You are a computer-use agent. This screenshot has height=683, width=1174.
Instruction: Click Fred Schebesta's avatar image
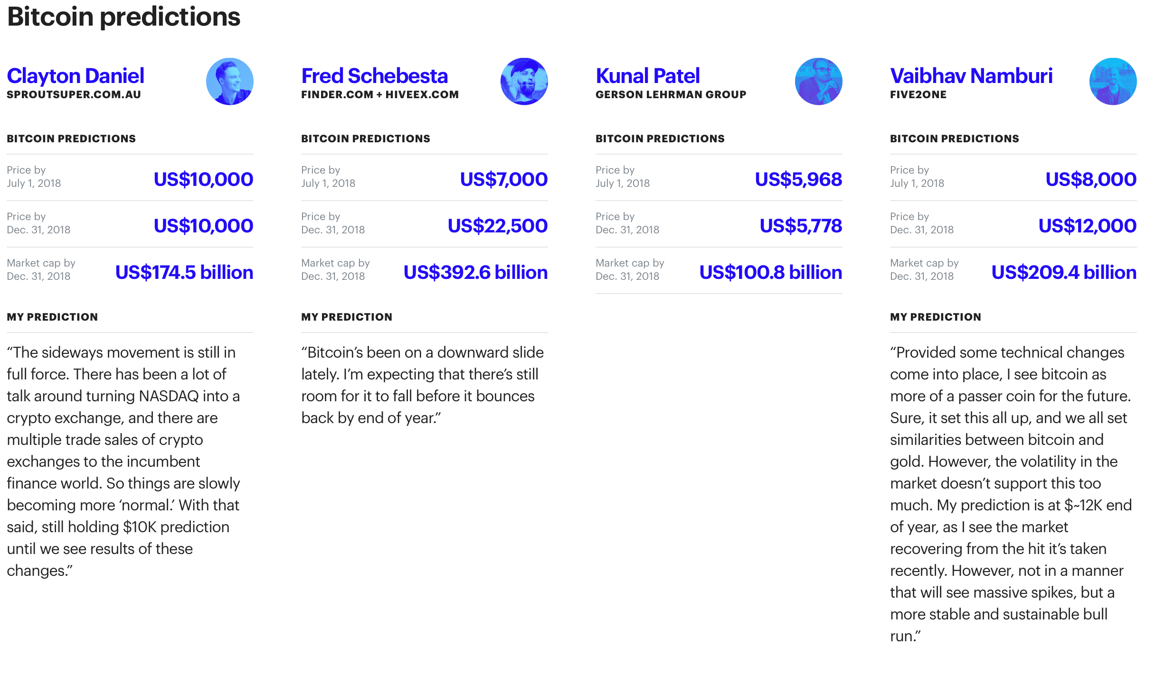click(524, 82)
